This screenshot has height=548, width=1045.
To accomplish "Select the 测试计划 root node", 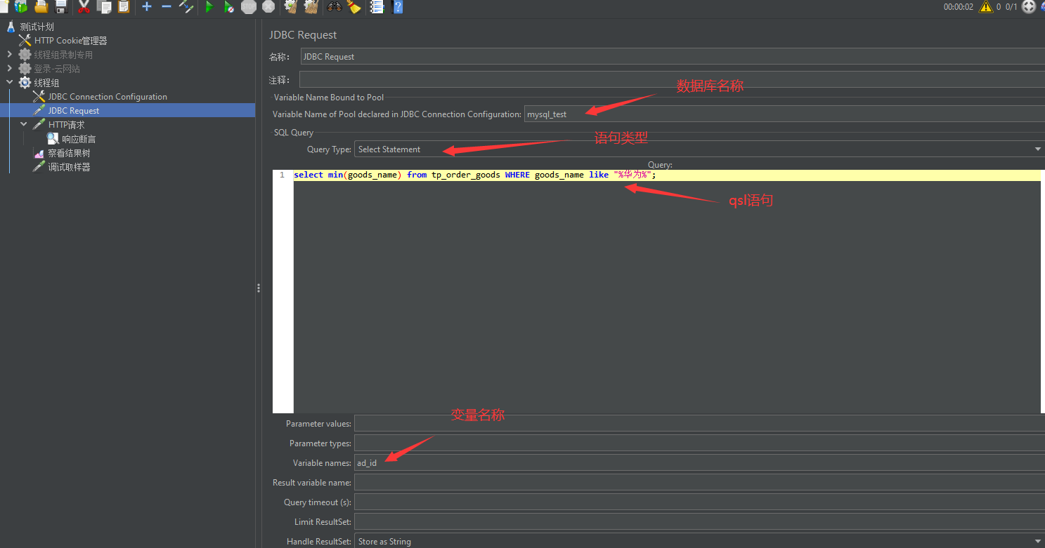I will coord(37,27).
